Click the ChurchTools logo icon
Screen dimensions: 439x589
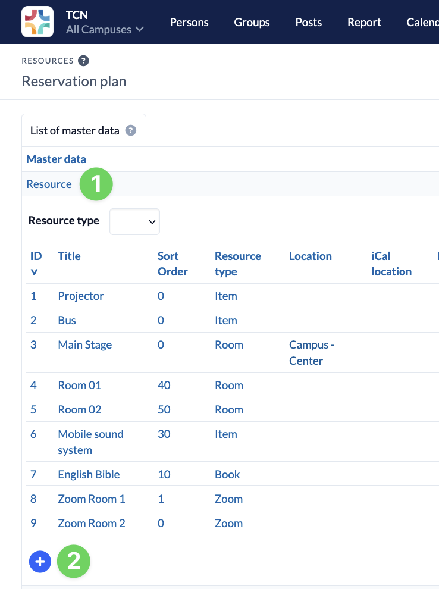click(x=37, y=22)
